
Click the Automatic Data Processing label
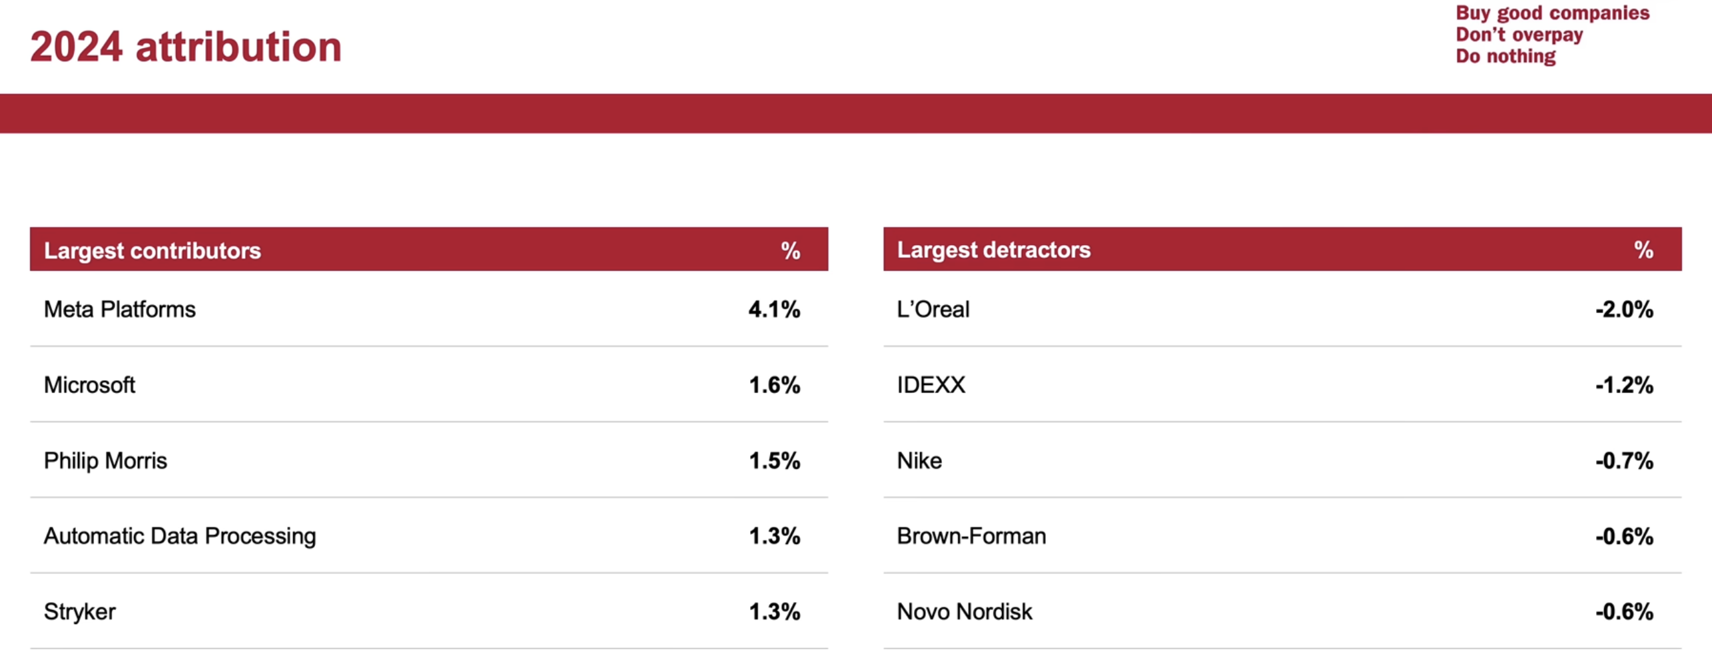click(x=180, y=536)
